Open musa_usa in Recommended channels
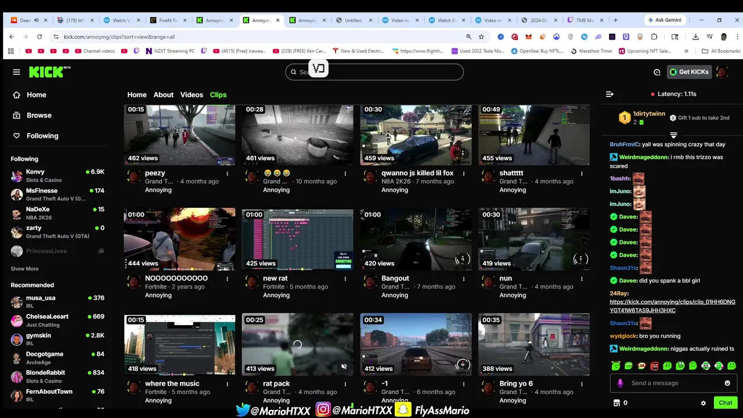Screen dimensions: 743x418 [x=57, y=301]
